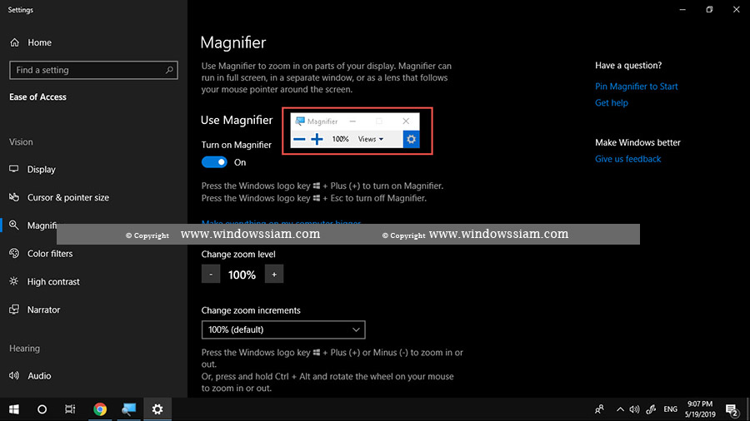Click the Pin Magnifier to Start link
The width and height of the screenshot is (750, 421).
[636, 87]
